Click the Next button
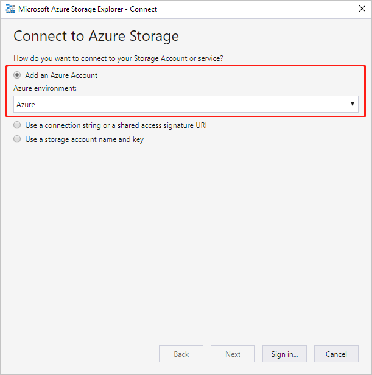 point(233,354)
